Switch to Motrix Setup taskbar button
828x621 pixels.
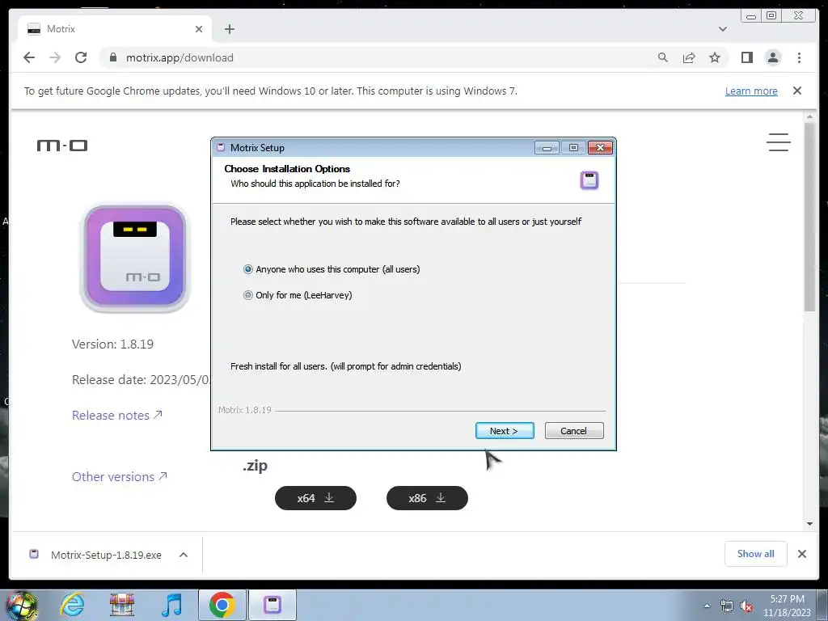(x=272, y=605)
